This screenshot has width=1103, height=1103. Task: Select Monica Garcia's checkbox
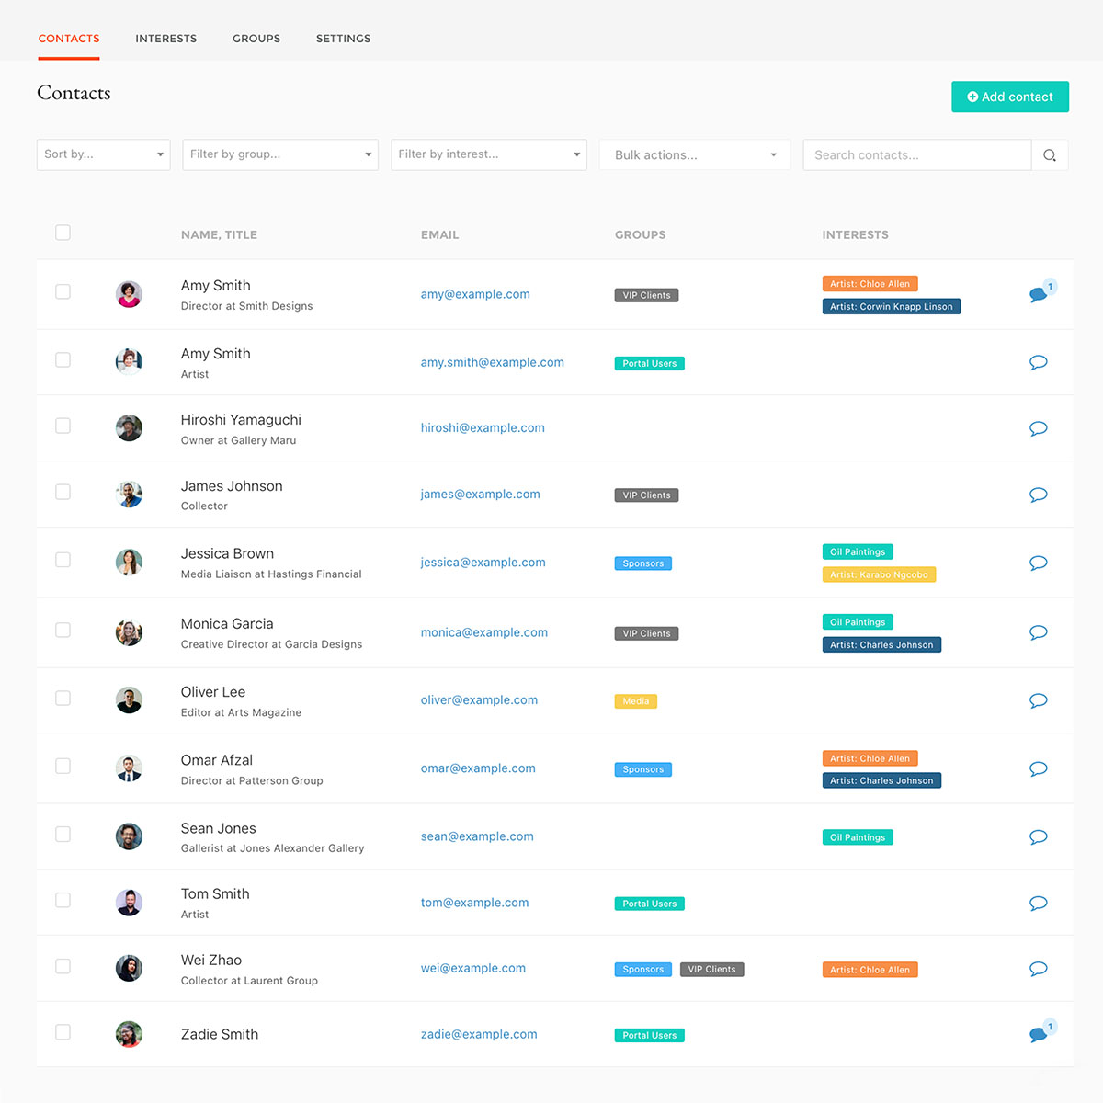click(x=63, y=630)
